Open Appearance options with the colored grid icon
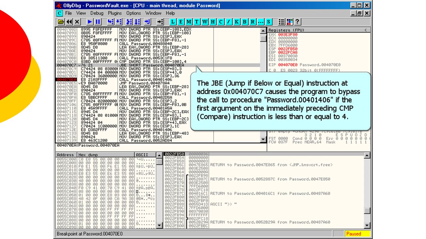426x239 pixels. pos(290,22)
